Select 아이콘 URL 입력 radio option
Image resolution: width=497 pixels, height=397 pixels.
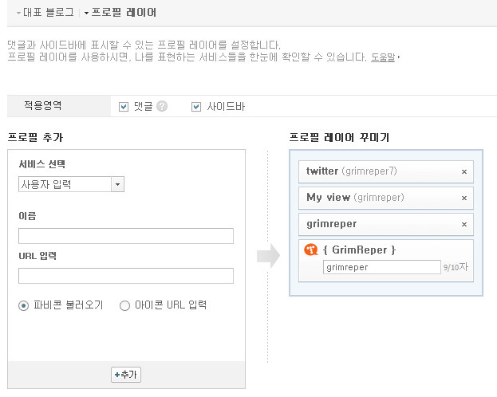[124, 305]
